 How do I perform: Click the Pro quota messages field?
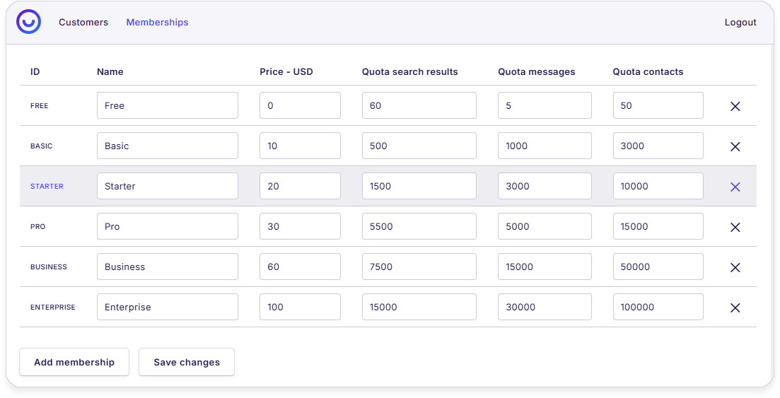[x=545, y=226]
